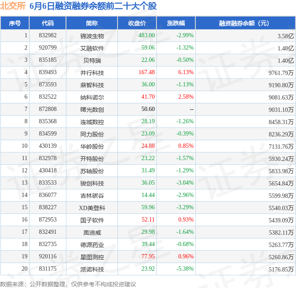Click closing price 483.00
Screen dimensions: 296x288
[x=146, y=35]
